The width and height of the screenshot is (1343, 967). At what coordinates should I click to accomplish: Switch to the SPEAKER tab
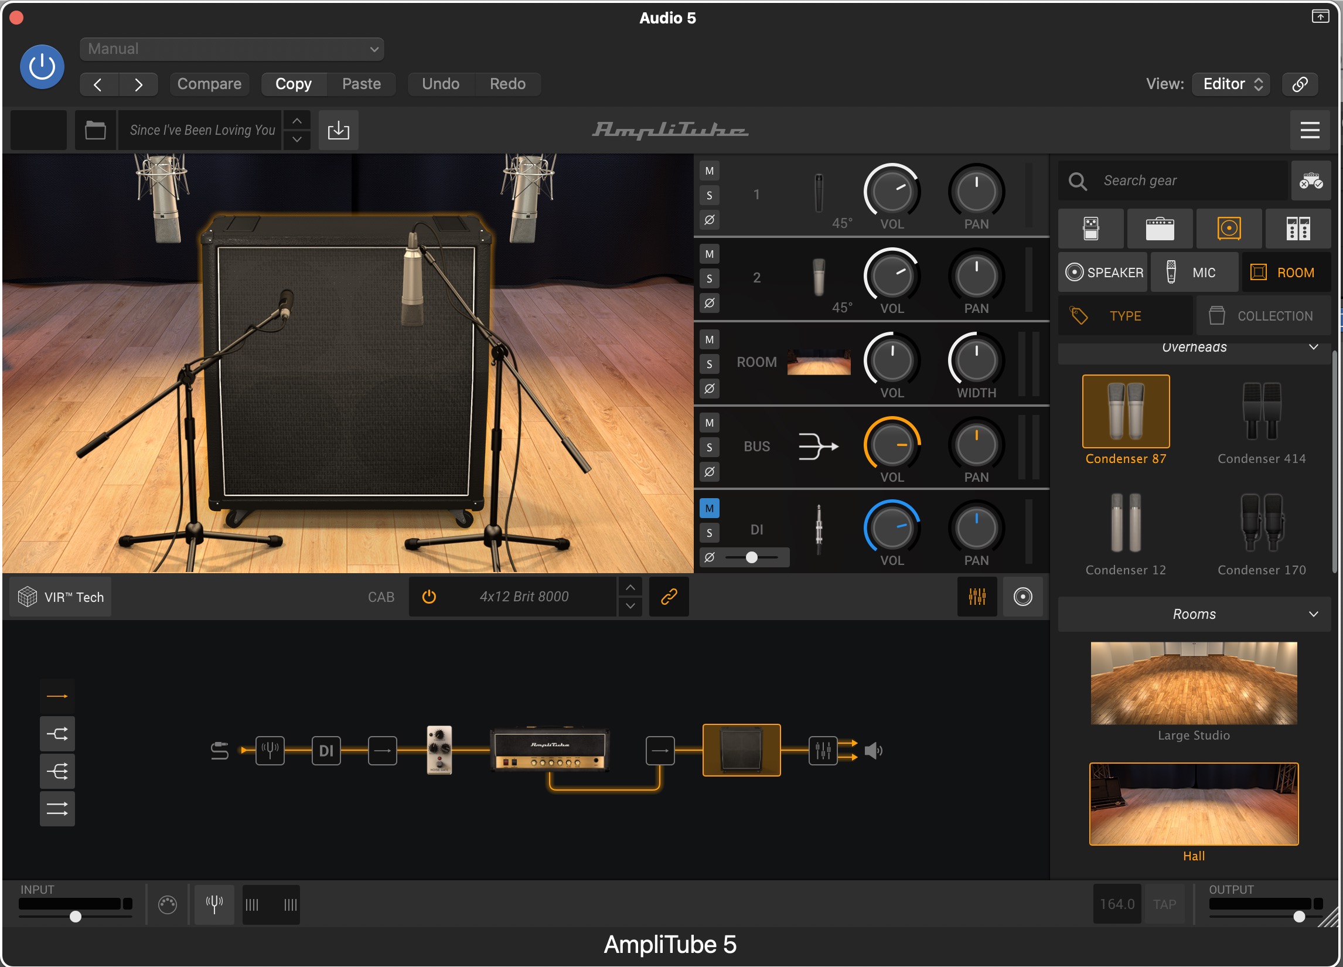(x=1103, y=273)
